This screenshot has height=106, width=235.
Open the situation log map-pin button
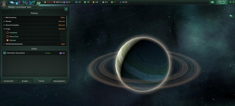[32, 2]
